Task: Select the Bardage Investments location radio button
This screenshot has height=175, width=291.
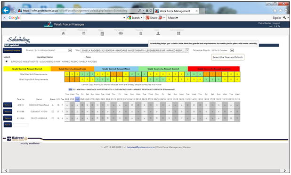Action: (x=7, y=61)
